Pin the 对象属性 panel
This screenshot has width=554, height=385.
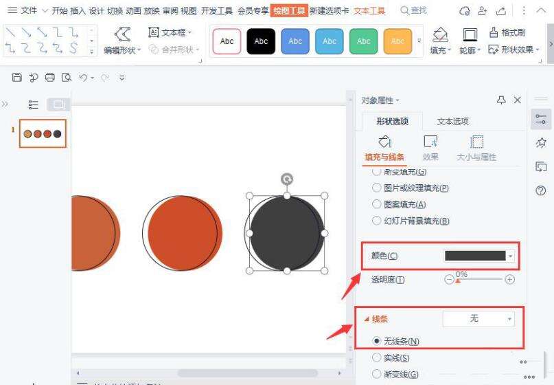tap(501, 100)
